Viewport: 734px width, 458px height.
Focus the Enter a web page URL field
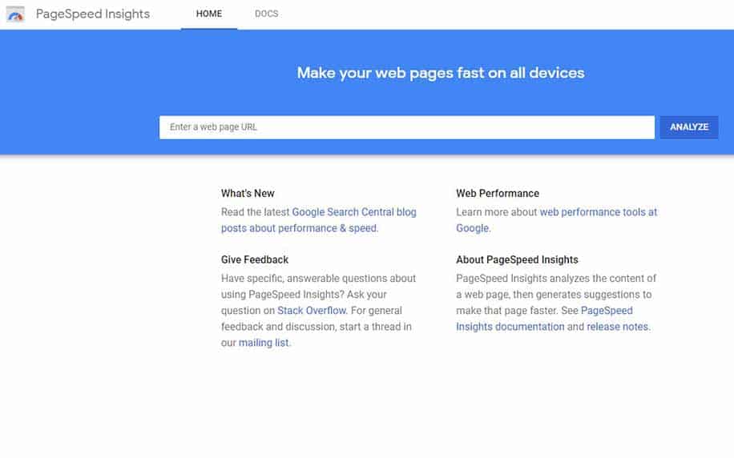(x=407, y=127)
